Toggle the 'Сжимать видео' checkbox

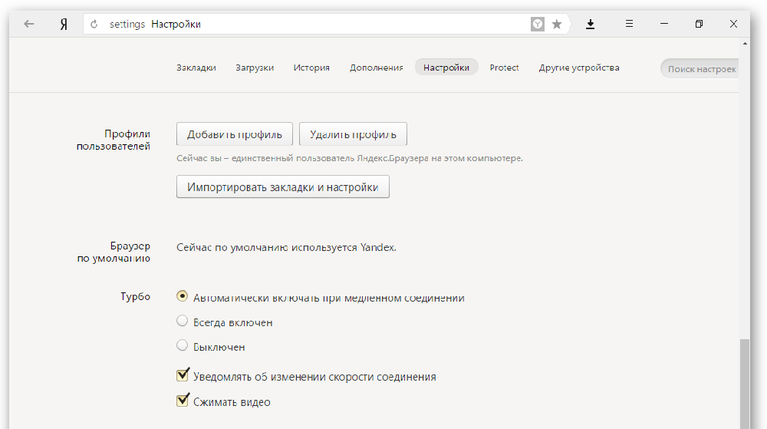[183, 401]
